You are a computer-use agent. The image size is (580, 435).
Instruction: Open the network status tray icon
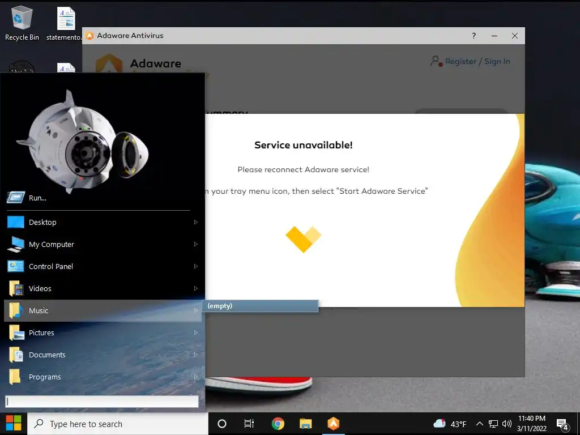coord(493,424)
